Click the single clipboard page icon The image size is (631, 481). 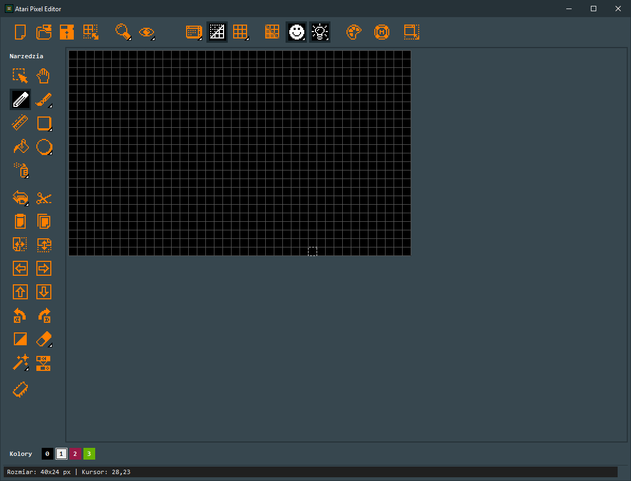pos(20,221)
